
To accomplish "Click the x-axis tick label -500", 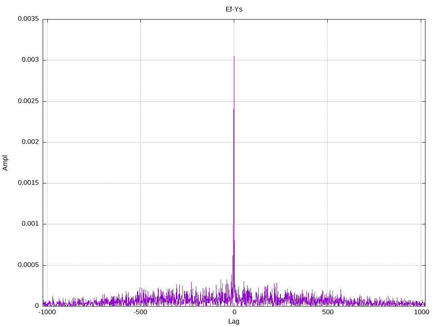I will coord(140,312).
